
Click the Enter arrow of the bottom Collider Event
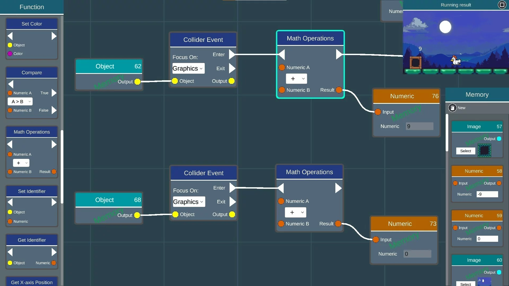point(232,188)
